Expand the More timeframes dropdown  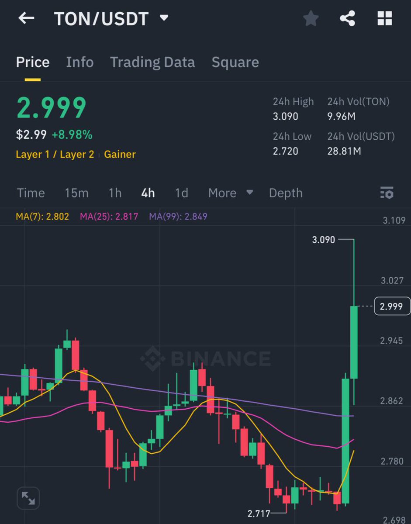coord(231,193)
